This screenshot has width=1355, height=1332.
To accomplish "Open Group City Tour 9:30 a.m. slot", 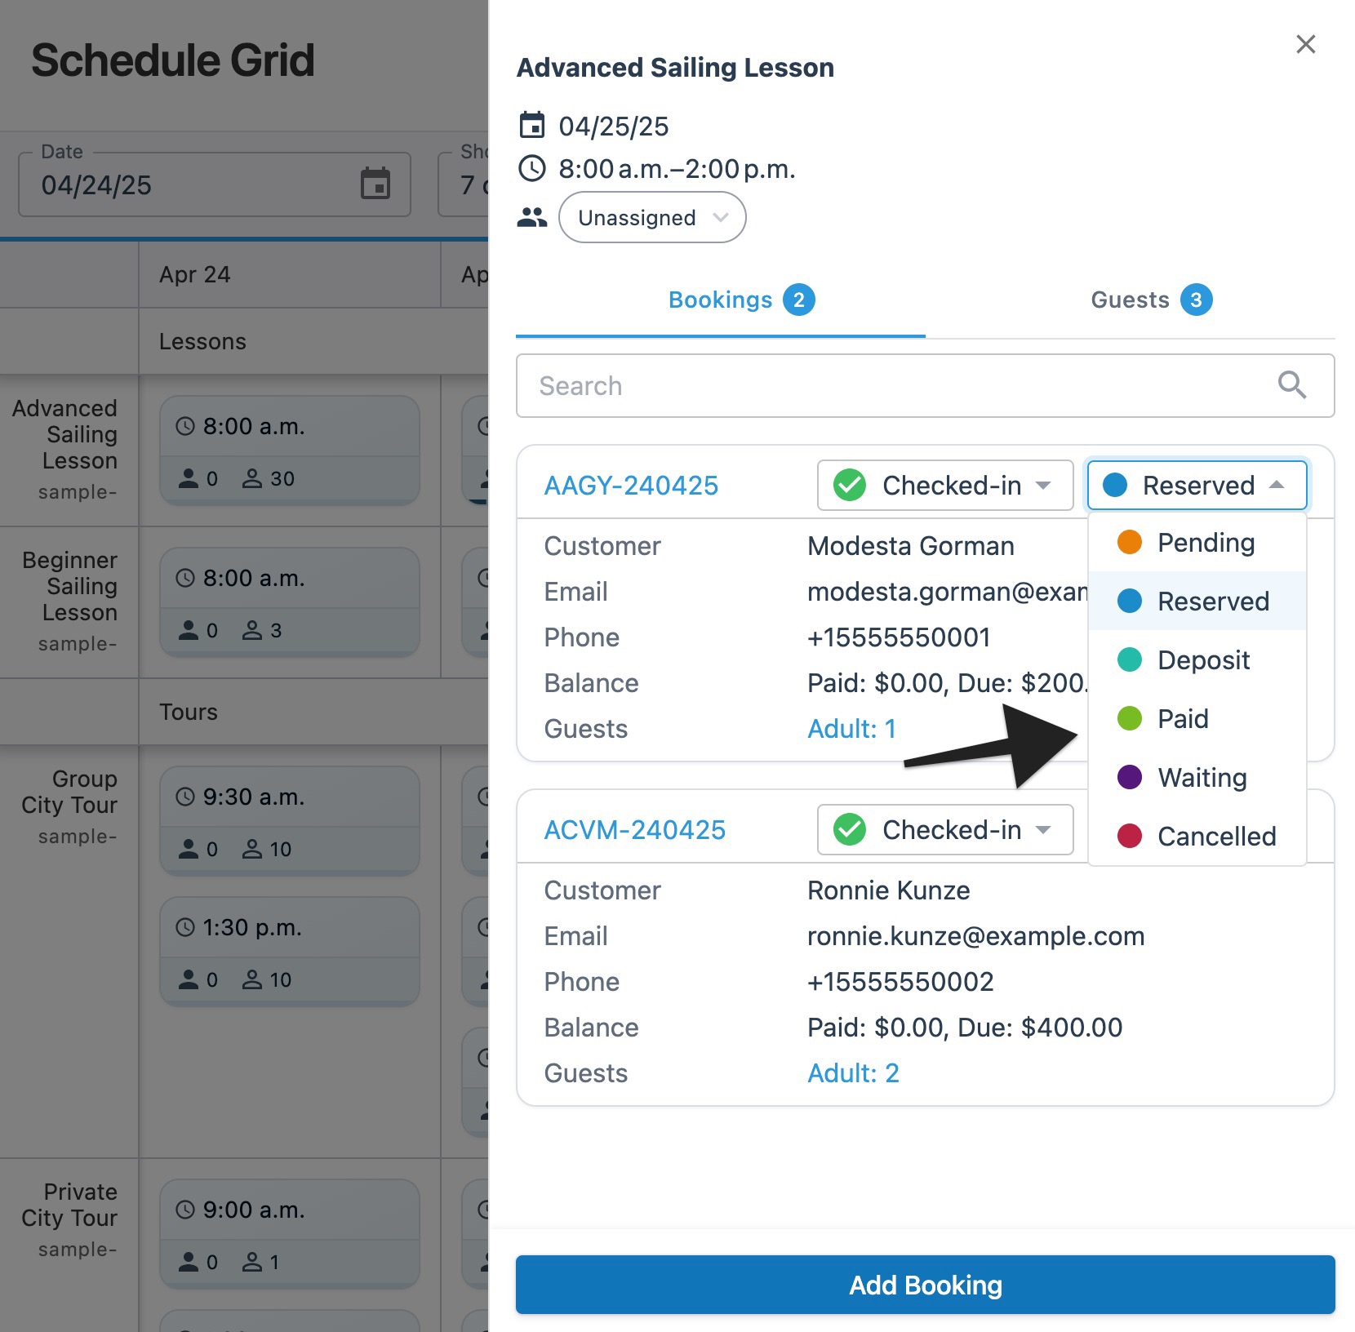I will [290, 820].
